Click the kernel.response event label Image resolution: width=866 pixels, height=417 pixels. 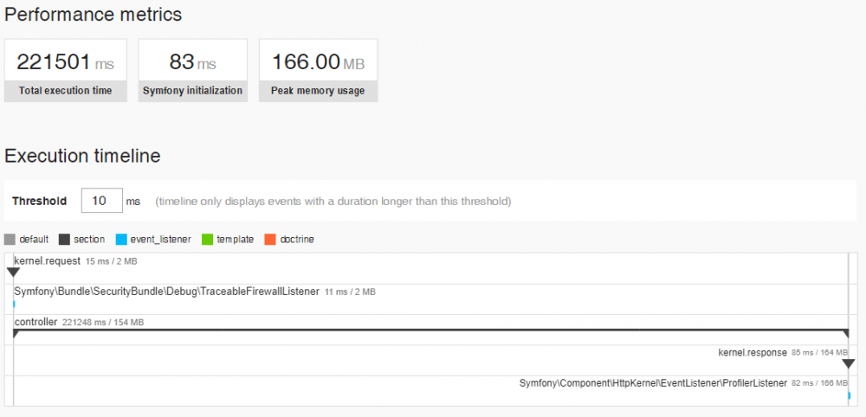coord(752,352)
